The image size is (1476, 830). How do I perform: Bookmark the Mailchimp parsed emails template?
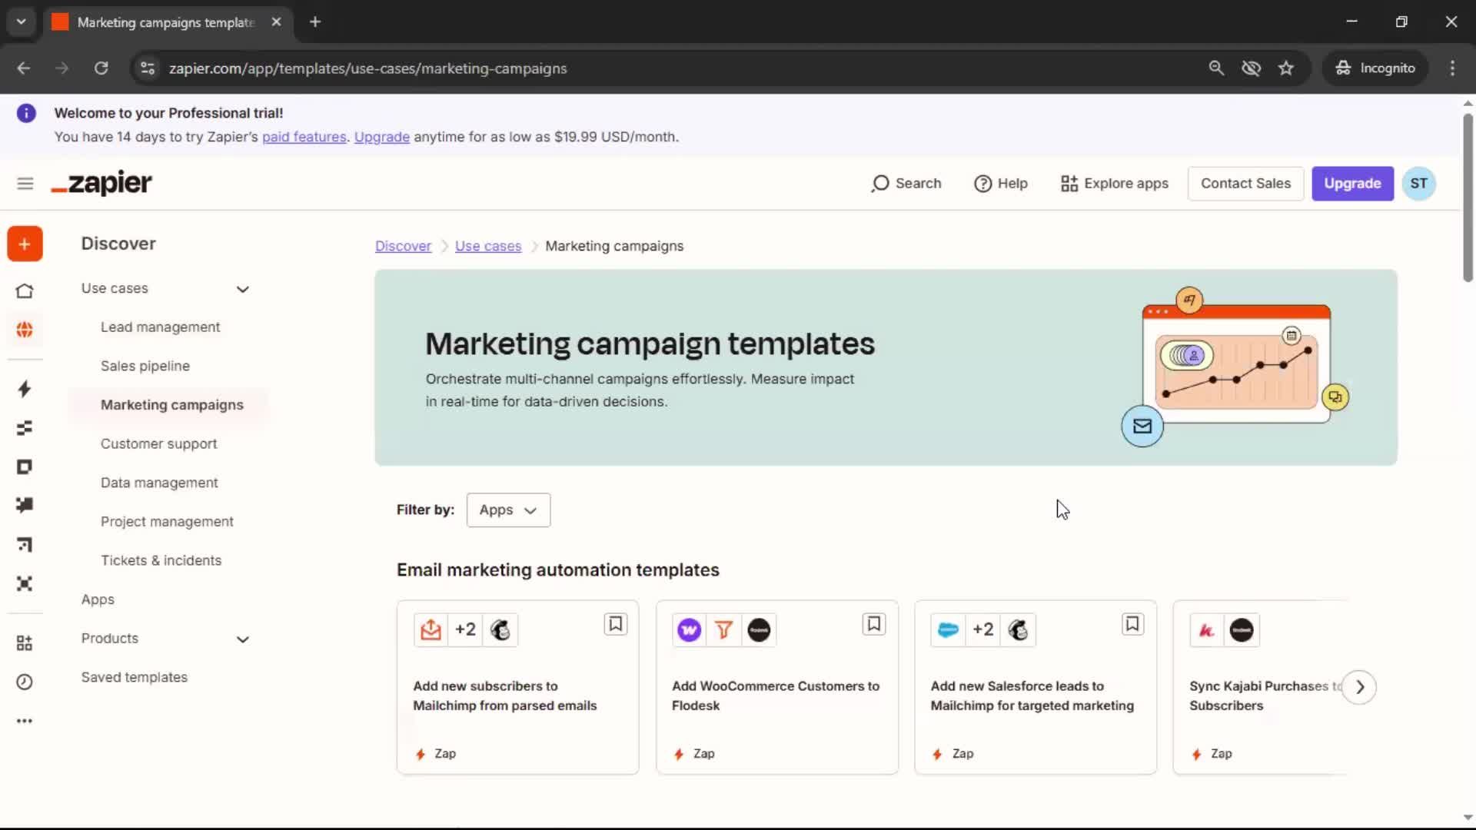click(616, 624)
